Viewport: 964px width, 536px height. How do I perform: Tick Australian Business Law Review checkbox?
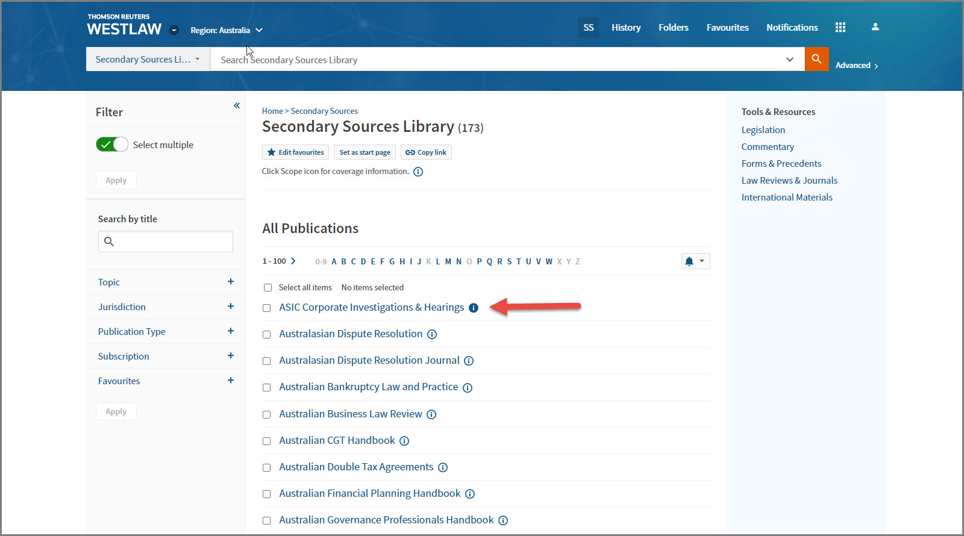click(266, 415)
